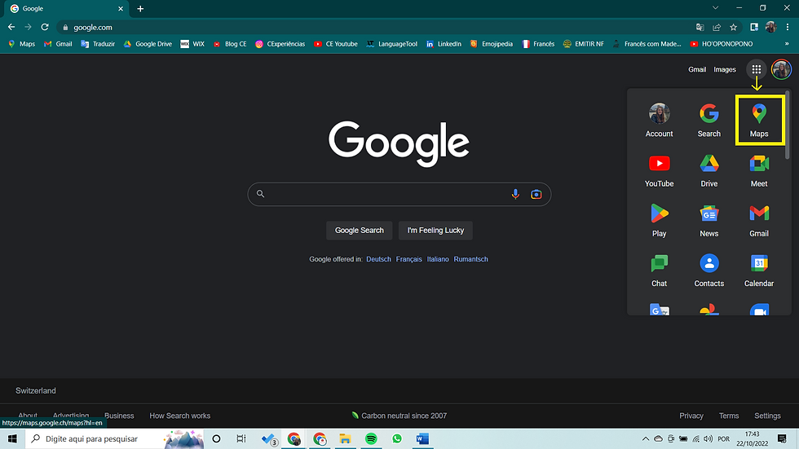Click the I'm Feeling Lucky button

tap(435, 230)
